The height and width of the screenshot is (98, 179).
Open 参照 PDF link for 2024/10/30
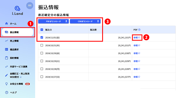pos(137,53)
